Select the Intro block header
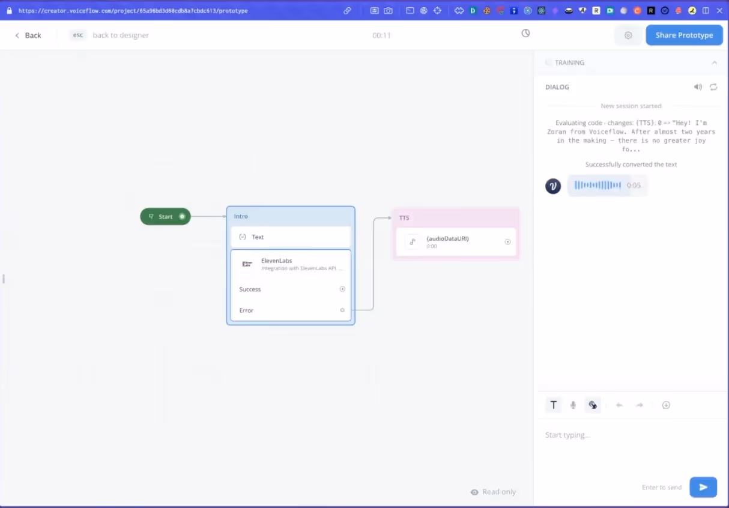 click(291, 216)
